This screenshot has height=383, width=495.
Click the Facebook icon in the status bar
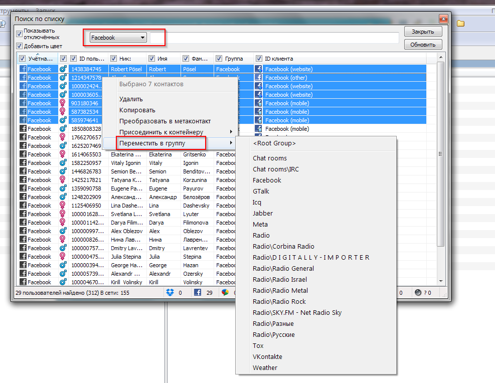(x=197, y=292)
